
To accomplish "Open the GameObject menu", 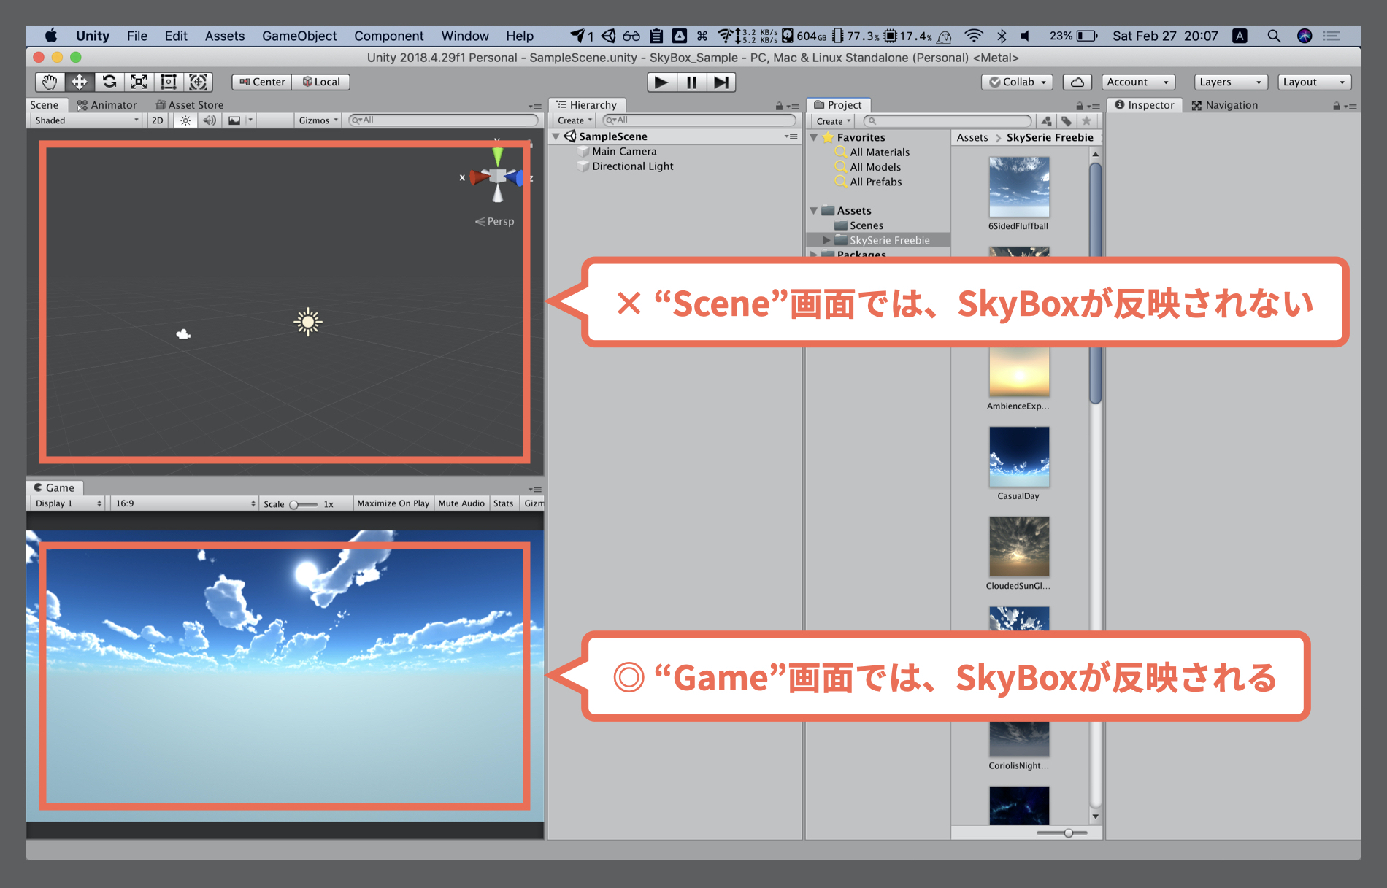I will pos(299,36).
